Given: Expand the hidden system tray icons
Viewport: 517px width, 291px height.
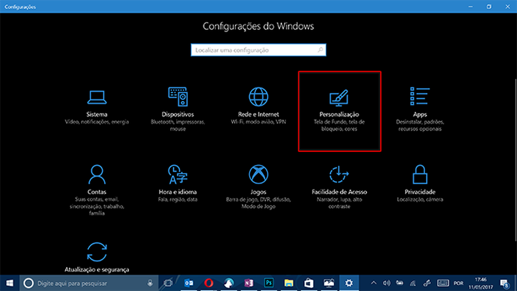Looking at the screenshot, I should 374,283.
